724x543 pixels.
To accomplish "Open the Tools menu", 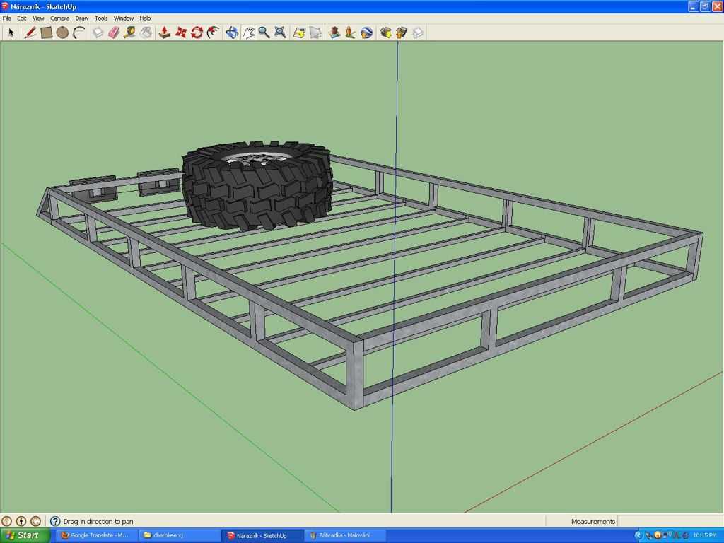I will pos(101,18).
